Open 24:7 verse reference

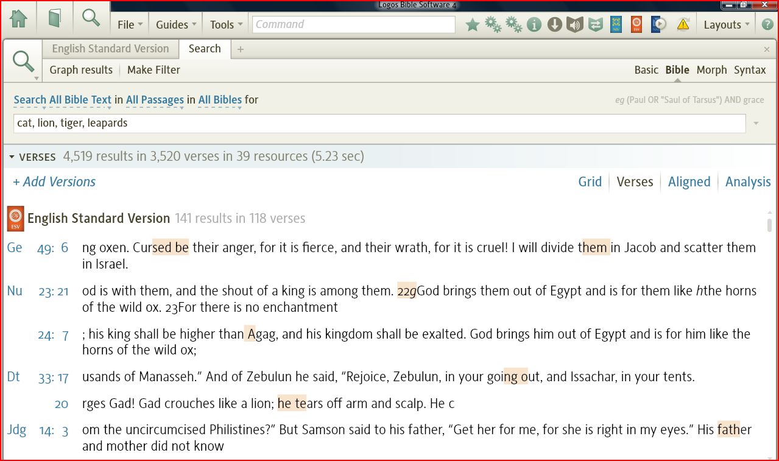click(x=54, y=334)
